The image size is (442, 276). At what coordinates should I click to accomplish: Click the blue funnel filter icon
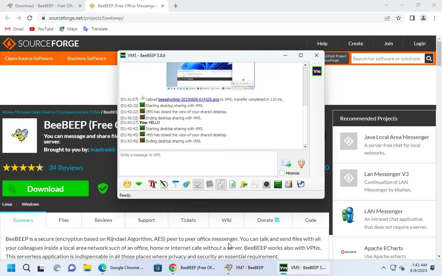pyautogui.click(x=175, y=184)
